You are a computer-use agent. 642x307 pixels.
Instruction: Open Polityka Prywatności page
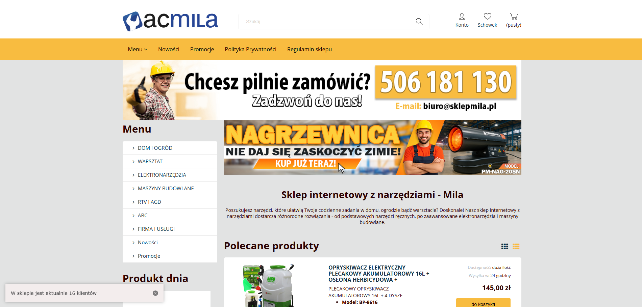point(251,49)
